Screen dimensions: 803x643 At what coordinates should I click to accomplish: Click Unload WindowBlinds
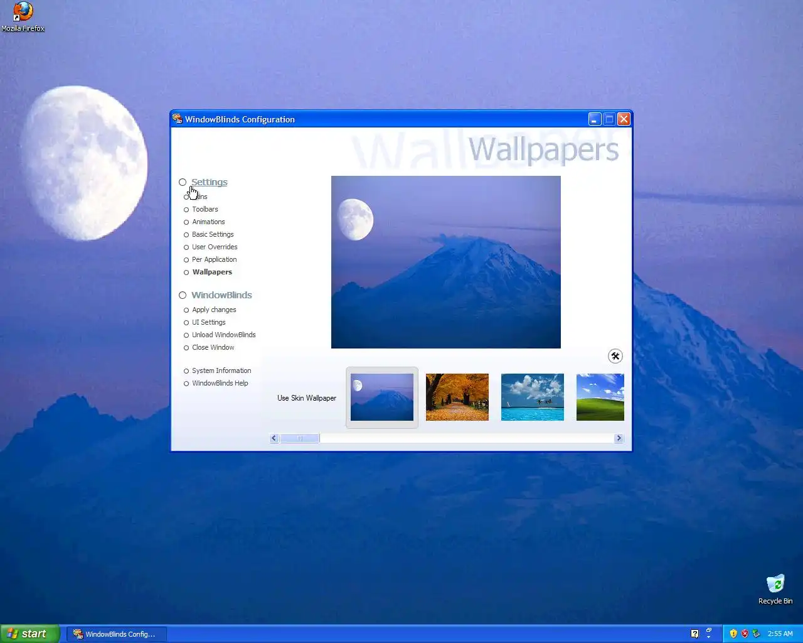click(224, 335)
